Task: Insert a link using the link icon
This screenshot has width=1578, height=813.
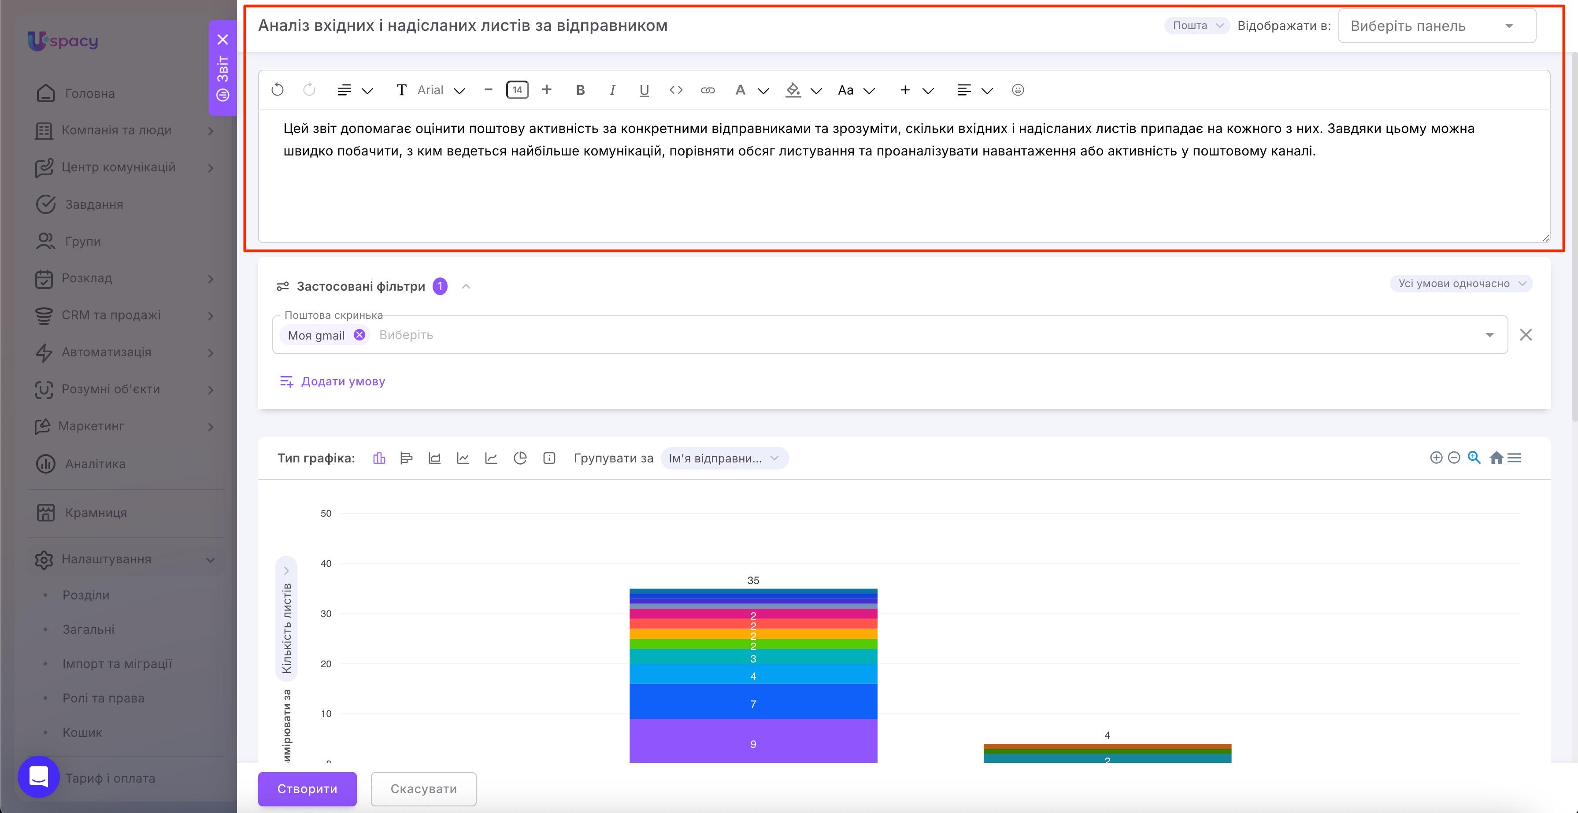Action: click(x=708, y=90)
